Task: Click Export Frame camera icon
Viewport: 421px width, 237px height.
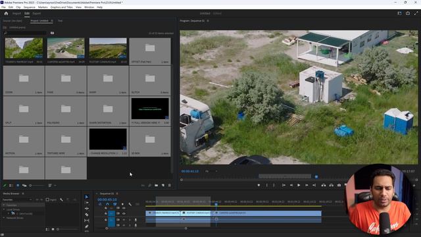Action: tap(339, 185)
